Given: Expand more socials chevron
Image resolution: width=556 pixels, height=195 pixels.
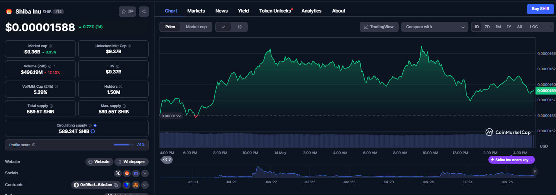Looking at the screenshot, I should click(x=145, y=173).
